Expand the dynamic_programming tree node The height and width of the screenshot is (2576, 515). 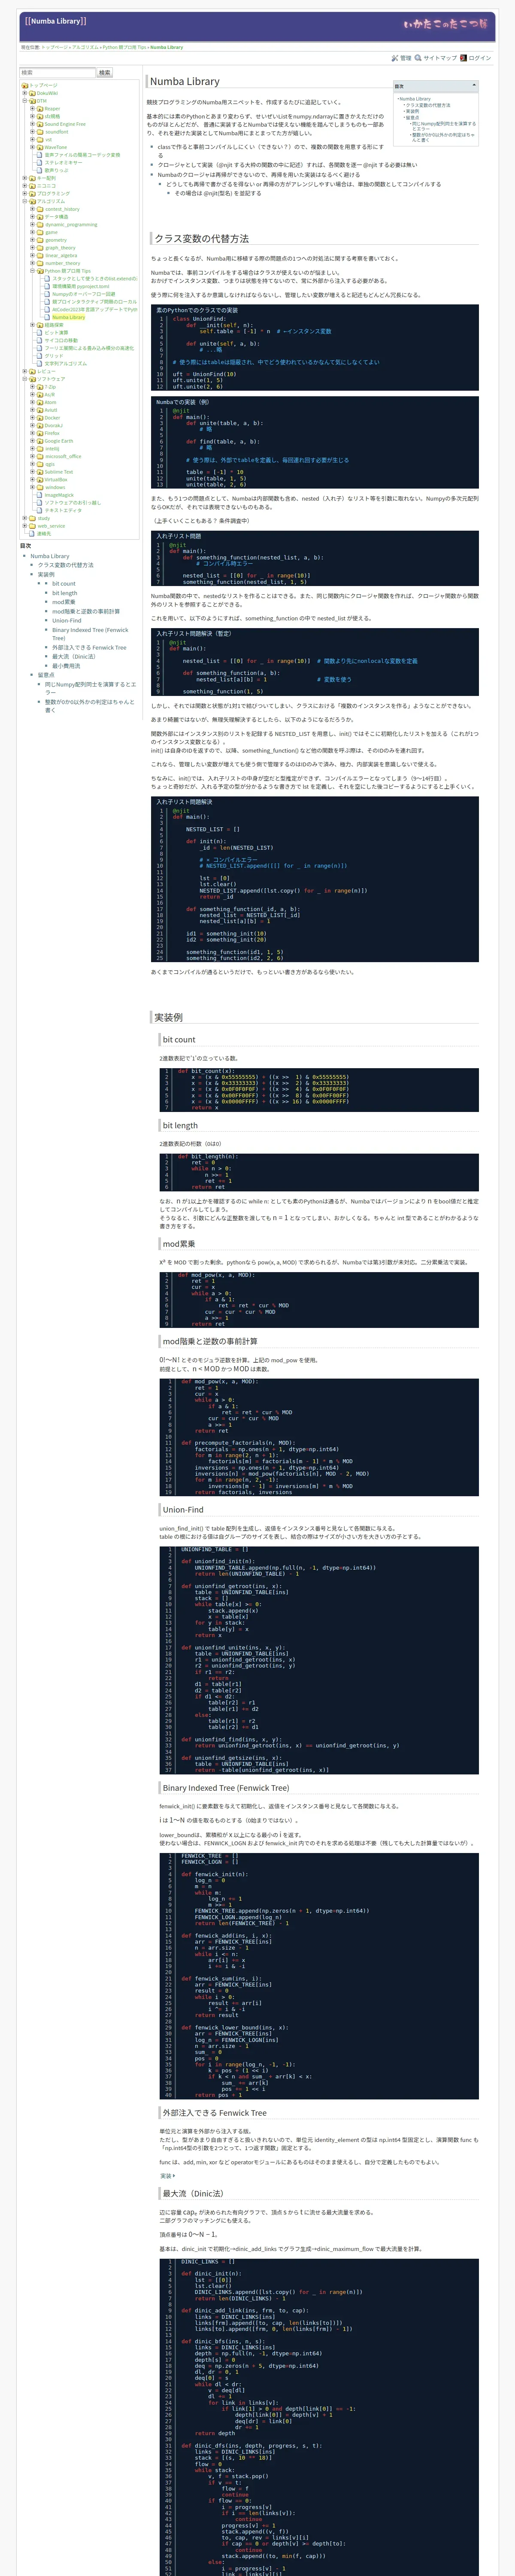click(x=33, y=225)
